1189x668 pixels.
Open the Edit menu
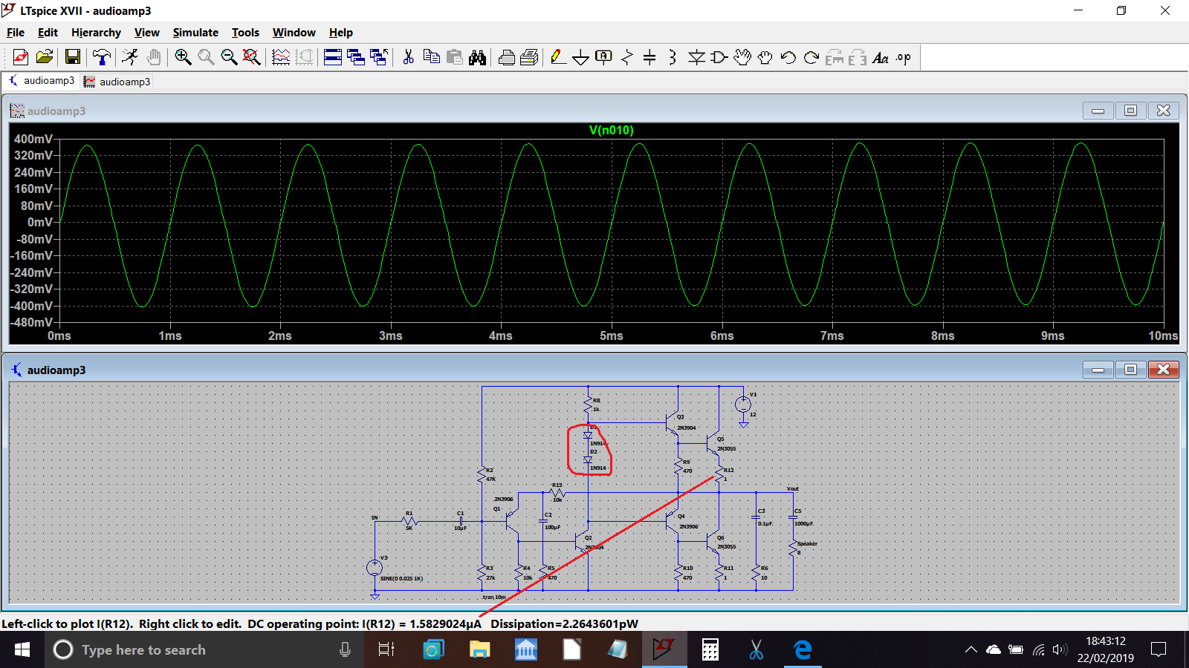pyautogui.click(x=48, y=33)
